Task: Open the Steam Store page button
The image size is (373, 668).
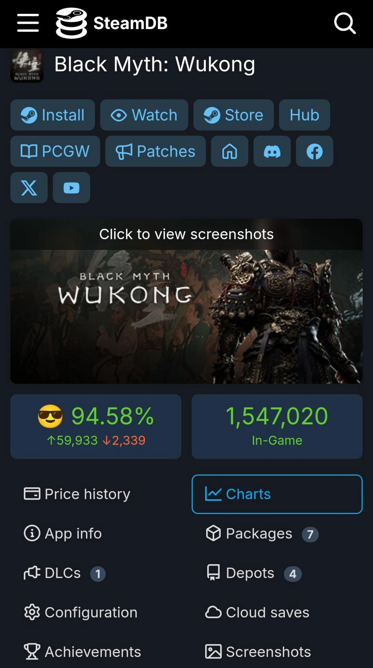Action: tap(233, 115)
